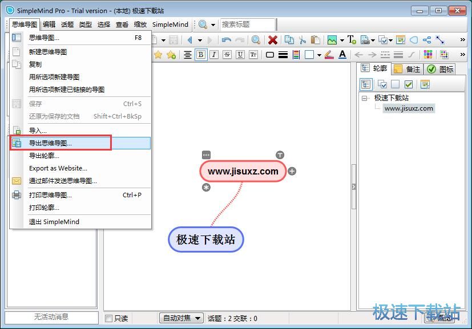This screenshot has width=472, height=329.
Task: Toggle small caps Tr text button
Action: tap(253, 55)
